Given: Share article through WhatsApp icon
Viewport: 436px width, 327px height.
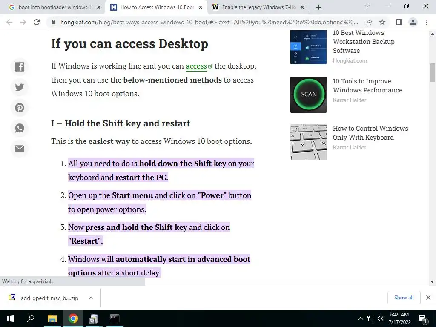Looking at the screenshot, I should [20, 128].
